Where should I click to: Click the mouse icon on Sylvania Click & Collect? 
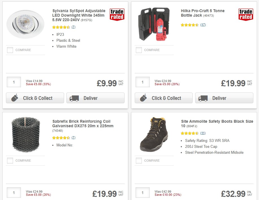[x=14, y=98]
